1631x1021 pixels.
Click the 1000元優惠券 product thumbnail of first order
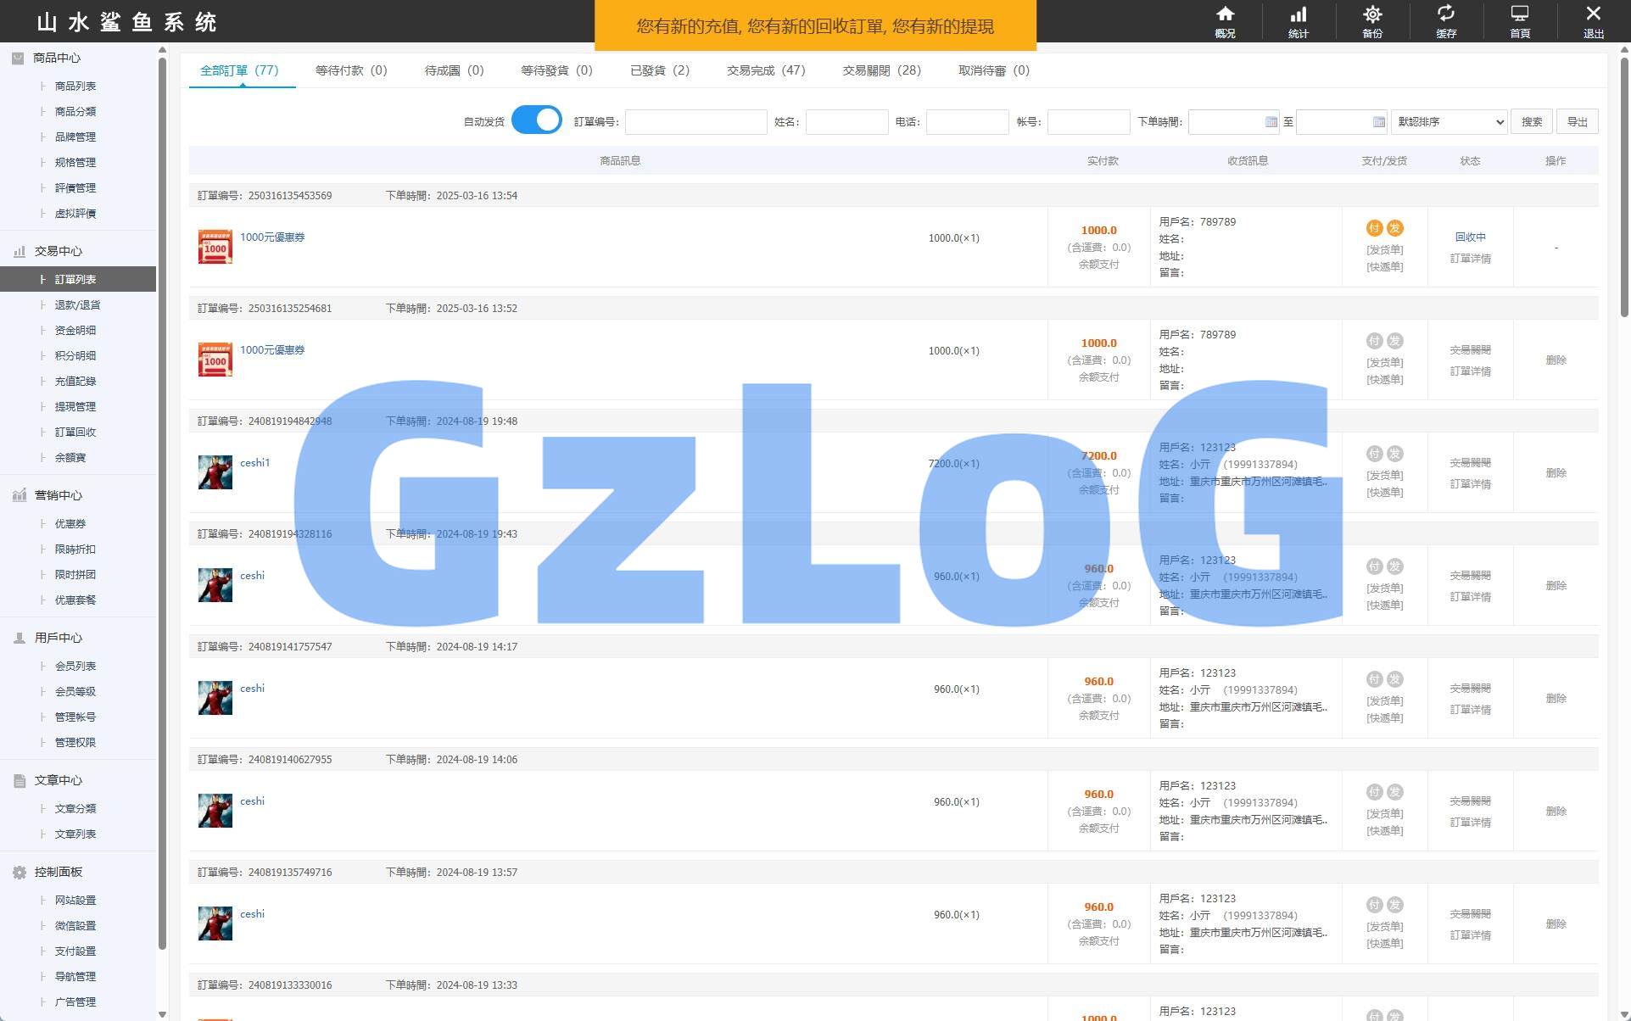[x=215, y=247]
